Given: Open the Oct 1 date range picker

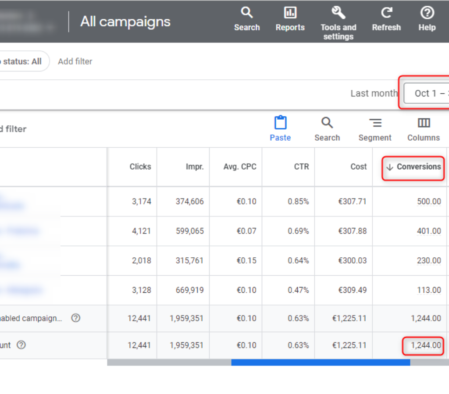Looking at the screenshot, I should [x=428, y=93].
